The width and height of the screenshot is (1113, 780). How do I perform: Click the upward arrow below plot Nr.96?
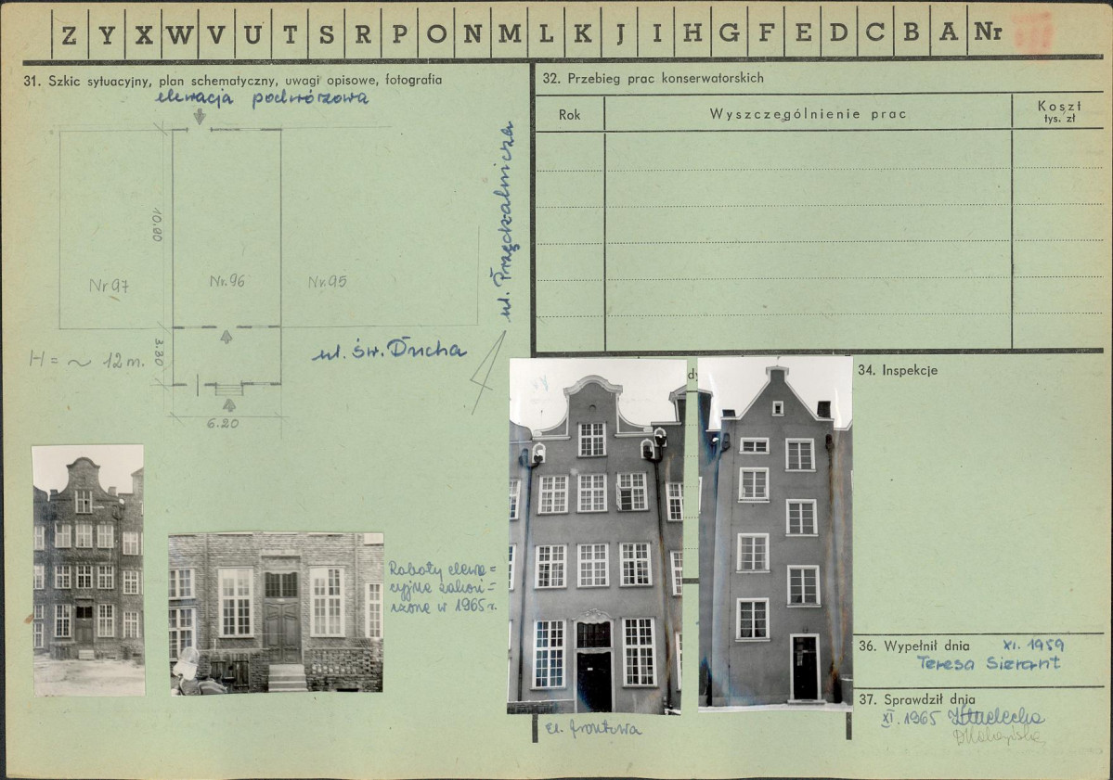coord(226,337)
